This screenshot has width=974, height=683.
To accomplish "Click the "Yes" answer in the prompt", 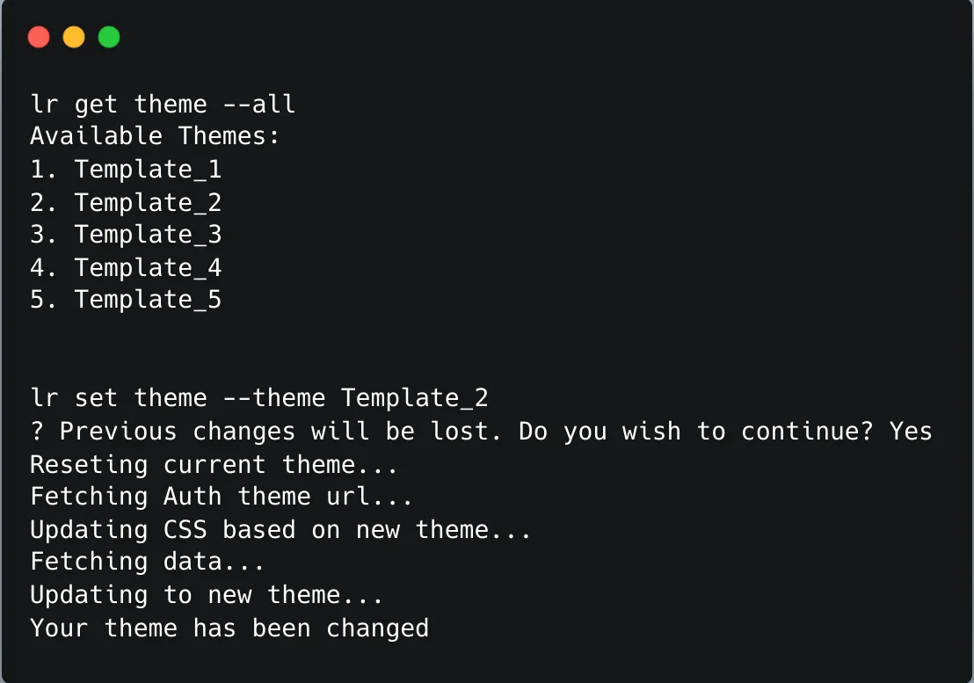I will [x=910, y=432].
